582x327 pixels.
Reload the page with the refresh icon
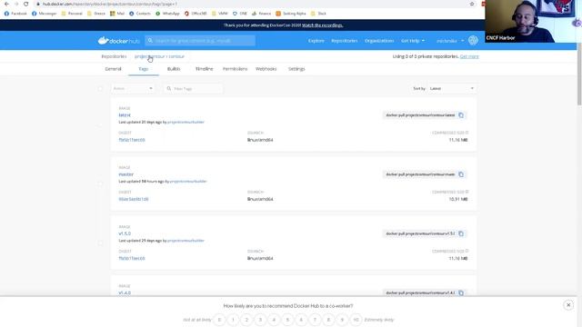click(25, 4)
